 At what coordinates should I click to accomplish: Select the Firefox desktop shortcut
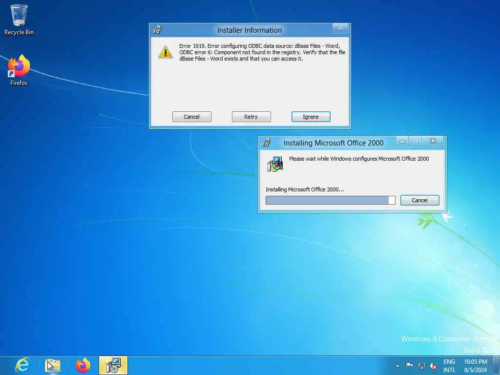19,70
